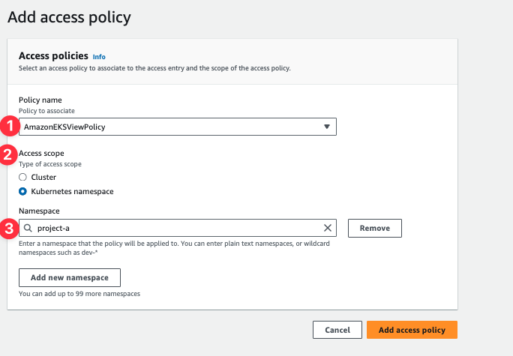Click the red step marker numbered 2
Viewport: 513px width, 356px height.
click(8, 155)
